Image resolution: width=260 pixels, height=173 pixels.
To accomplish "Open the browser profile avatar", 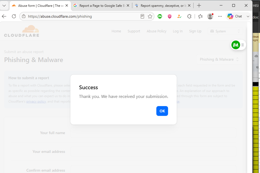I will [x=210, y=16].
